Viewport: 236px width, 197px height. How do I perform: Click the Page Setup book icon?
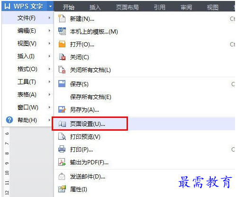[x=62, y=124]
